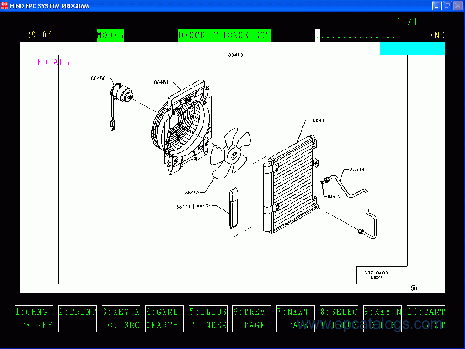Go to 7:NEXT PAGE
Screen dimensions: 465x349
click(295, 319)
